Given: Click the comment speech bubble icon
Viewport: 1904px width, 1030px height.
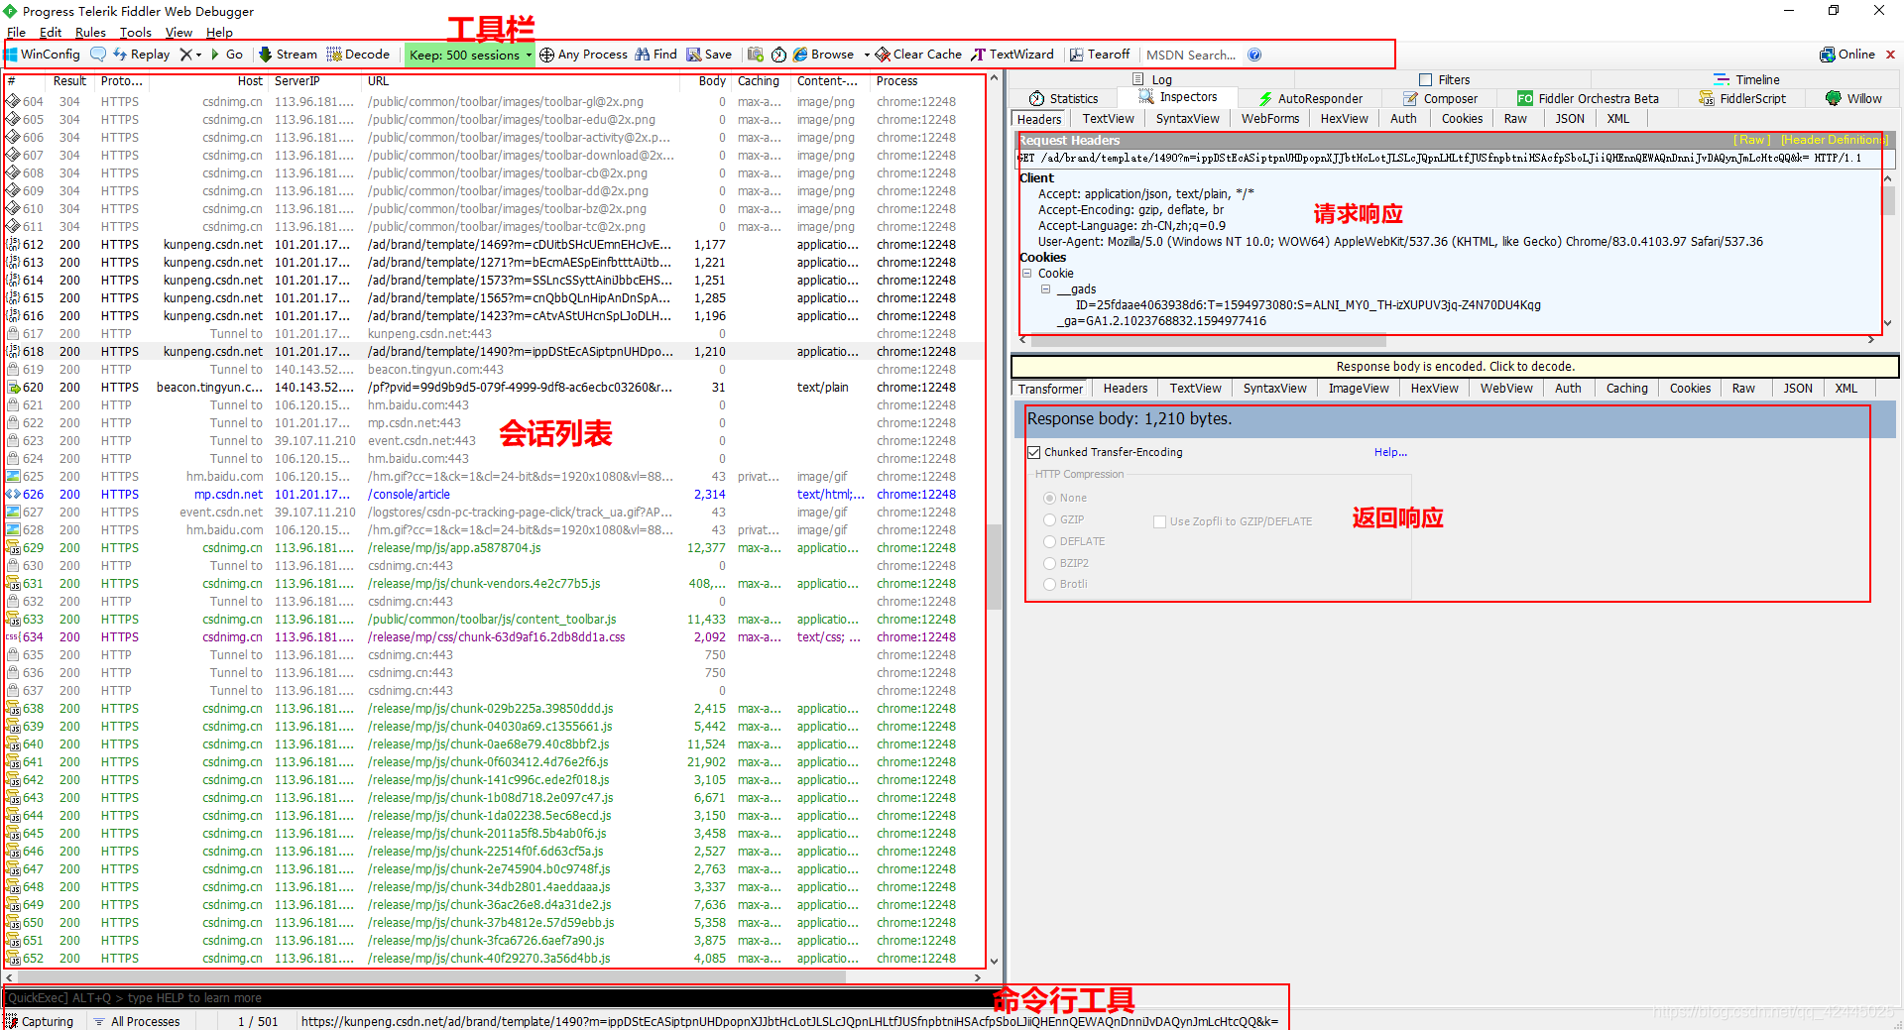Looking at the screenshot, I should (98, 55).
